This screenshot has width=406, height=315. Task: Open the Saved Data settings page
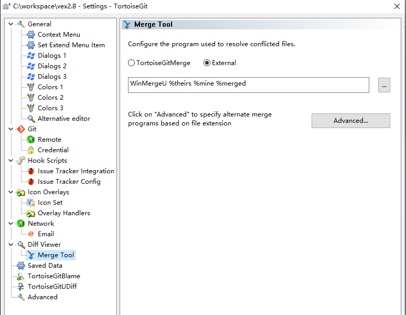(45, 266)
